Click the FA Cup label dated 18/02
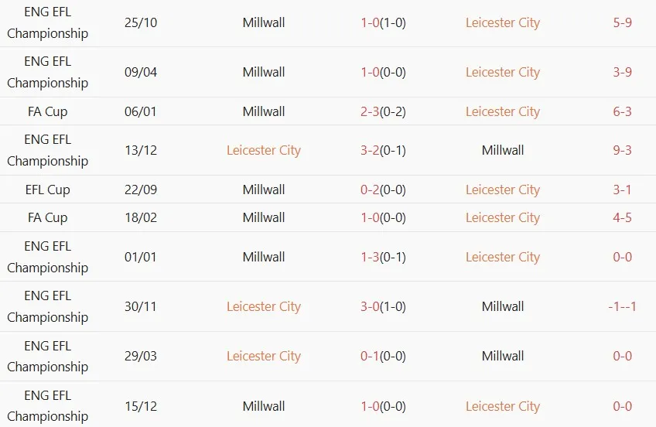The height and width of the screenshot is (427, 656). tap(48, 217)
